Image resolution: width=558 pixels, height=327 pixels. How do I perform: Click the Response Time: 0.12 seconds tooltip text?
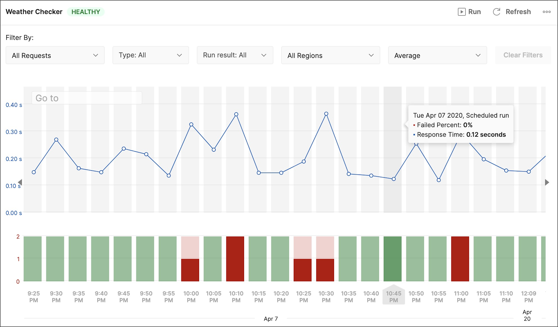pos(461,135)
